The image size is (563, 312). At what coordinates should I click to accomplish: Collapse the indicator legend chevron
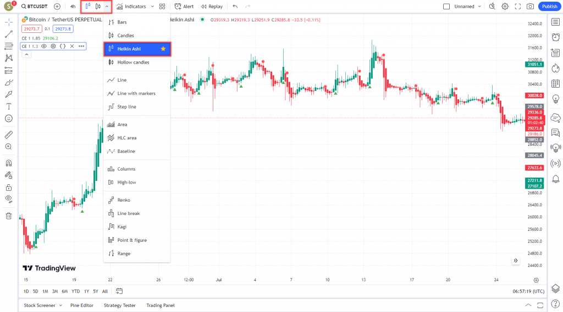(x=26, y=54)
